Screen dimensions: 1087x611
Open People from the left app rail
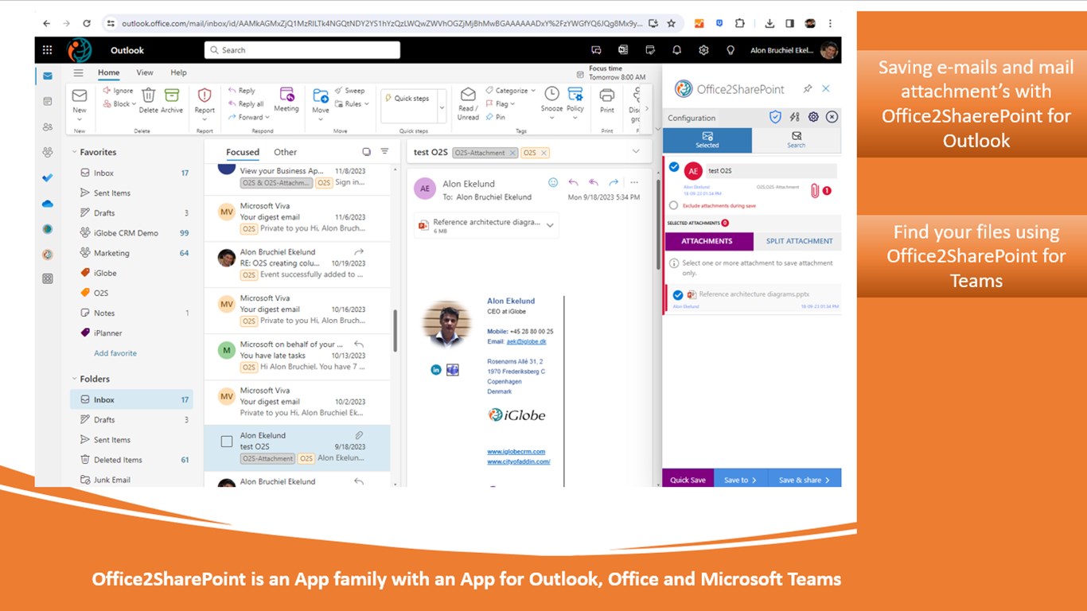tap(48, 127)
